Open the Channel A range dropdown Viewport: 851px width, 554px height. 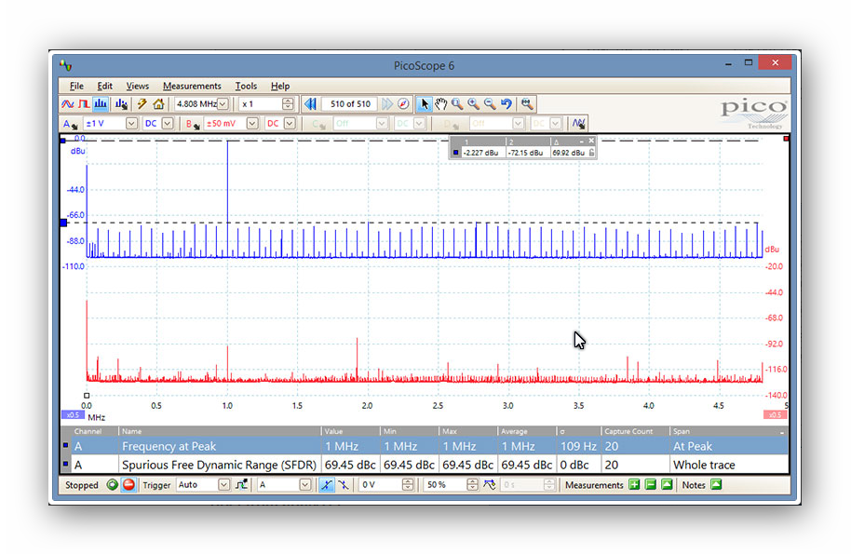(131, 122)
